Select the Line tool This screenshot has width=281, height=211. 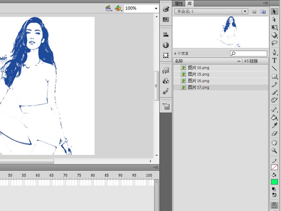[x=274, y=68]
